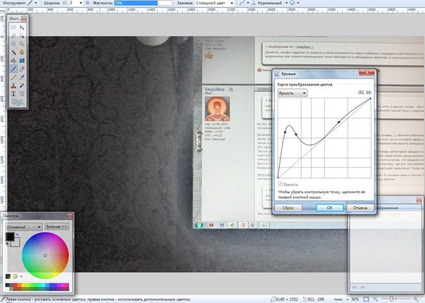Image resolution: width=425 pixels, height=303 pixels.
Task: Toggle the Яркость checkbox in Curves dialog
Action: (x=280, y=184)
